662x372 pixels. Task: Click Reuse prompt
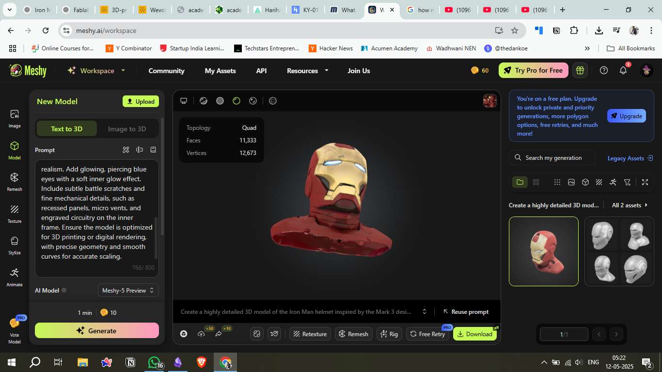[466, 312]
